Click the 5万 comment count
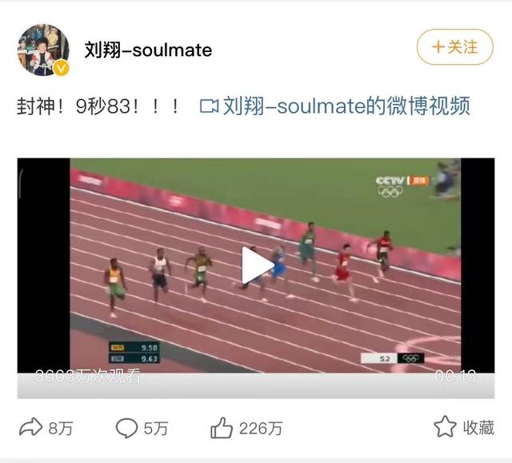The height and width of the screenshot is (463, 512). click(x=156, y=428)
